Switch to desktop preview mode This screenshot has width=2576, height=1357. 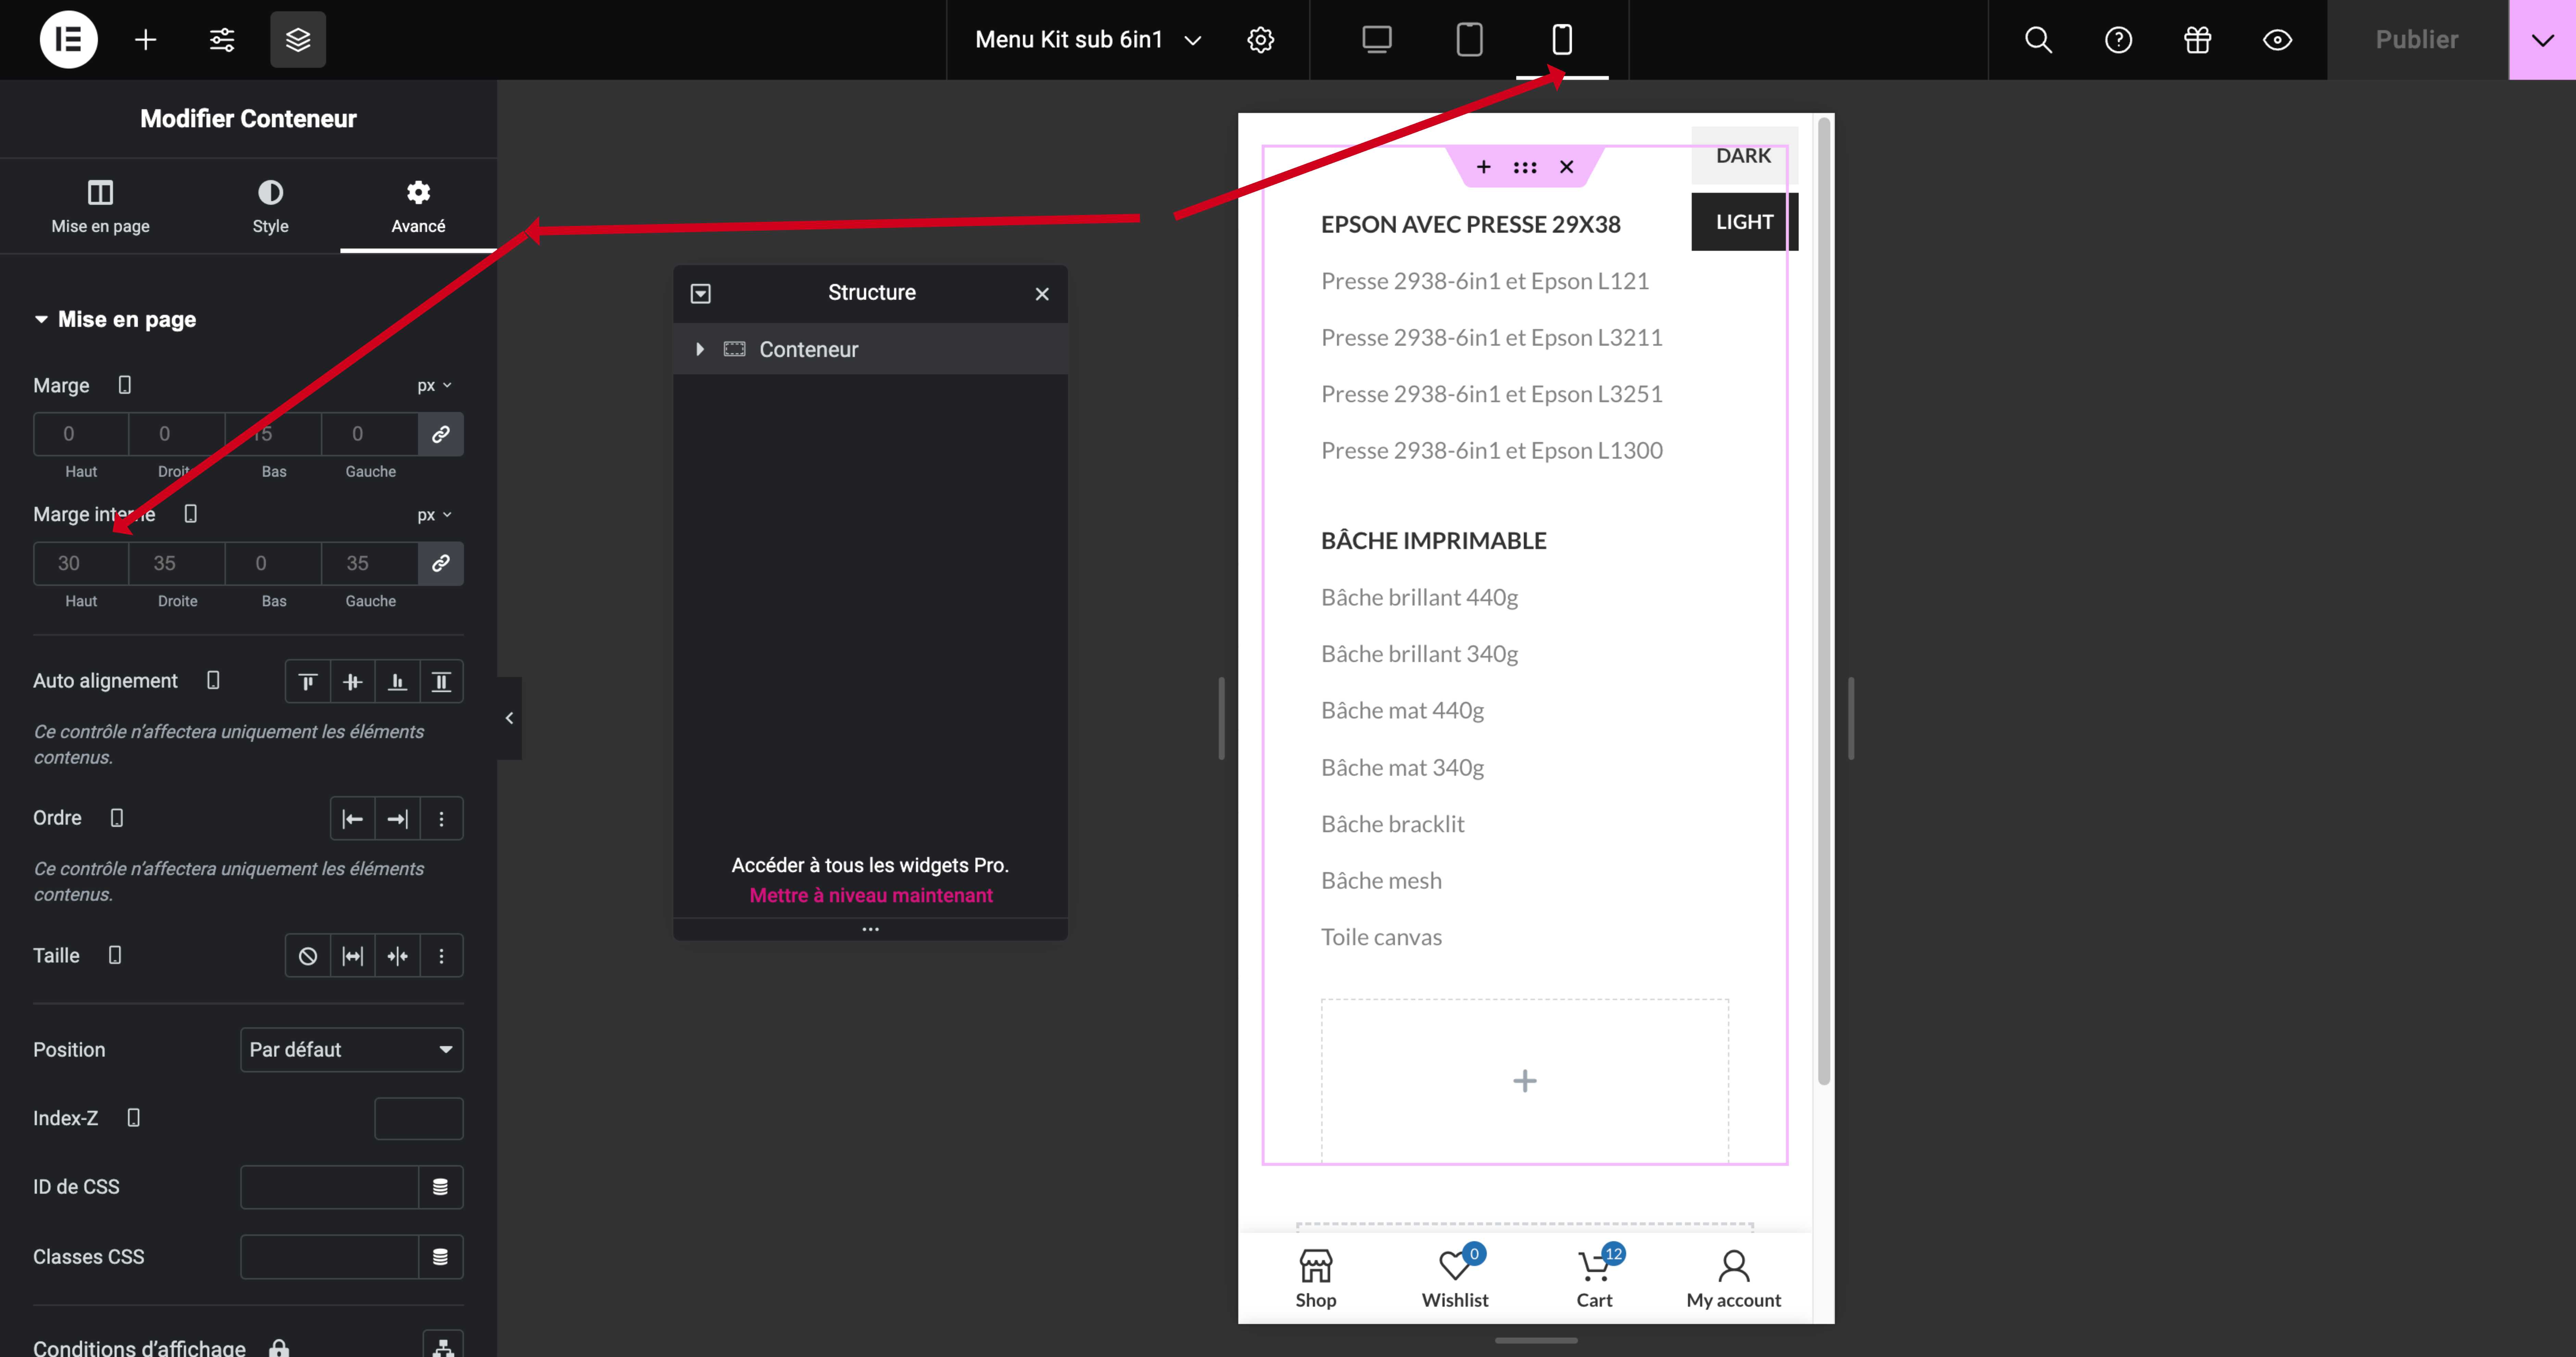click(1377, 40)
